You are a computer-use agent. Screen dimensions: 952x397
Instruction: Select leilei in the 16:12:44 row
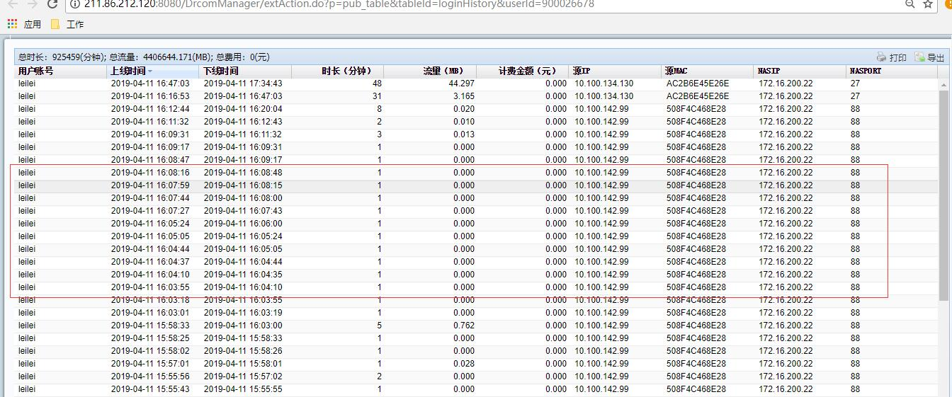(x=27, y=109)
